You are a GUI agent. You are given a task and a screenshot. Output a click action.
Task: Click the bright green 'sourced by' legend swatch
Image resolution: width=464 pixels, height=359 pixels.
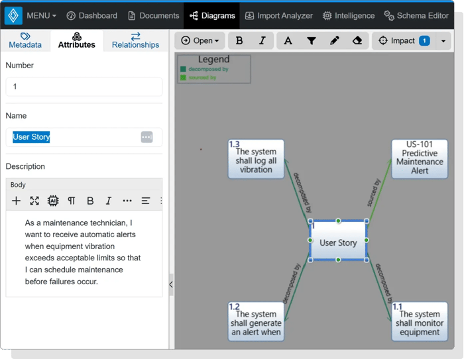(183, 77)
